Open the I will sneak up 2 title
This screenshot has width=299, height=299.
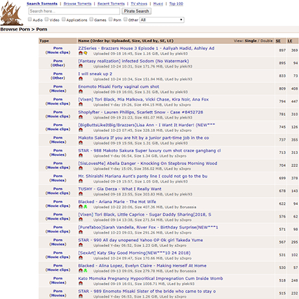click(x=95, y=73)
